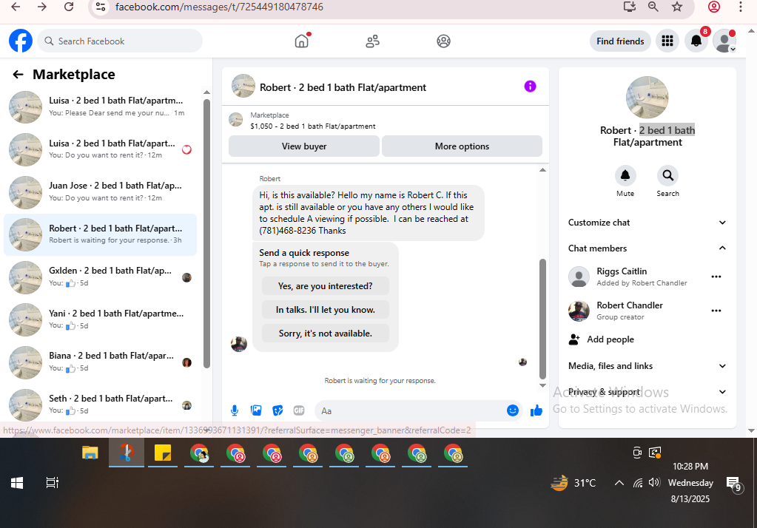This screenshot has width=757, height=528.
Task: Open the Riggs Caitlin member profile
Action: pos(629,277)
